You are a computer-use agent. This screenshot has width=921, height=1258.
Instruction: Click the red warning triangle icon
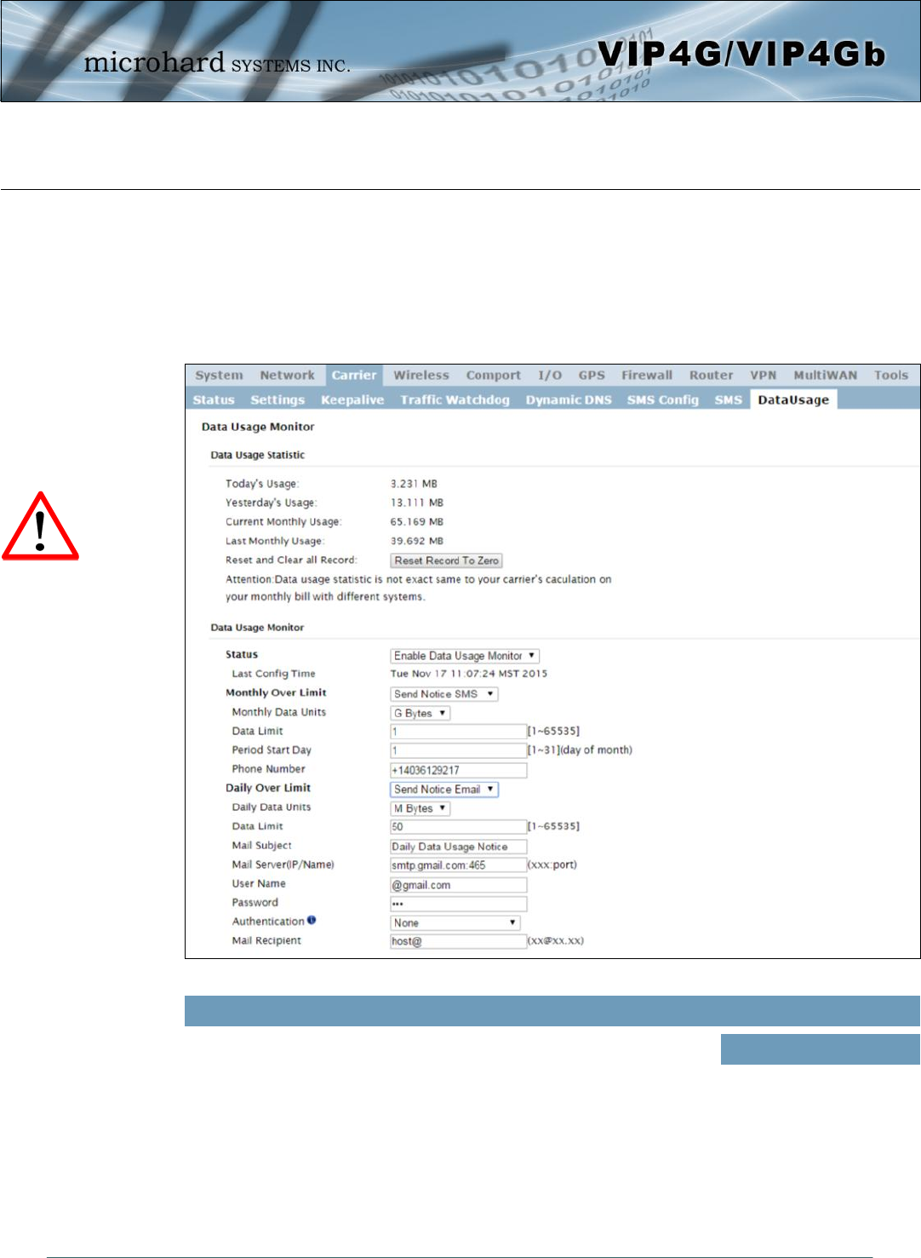point(40,526)
